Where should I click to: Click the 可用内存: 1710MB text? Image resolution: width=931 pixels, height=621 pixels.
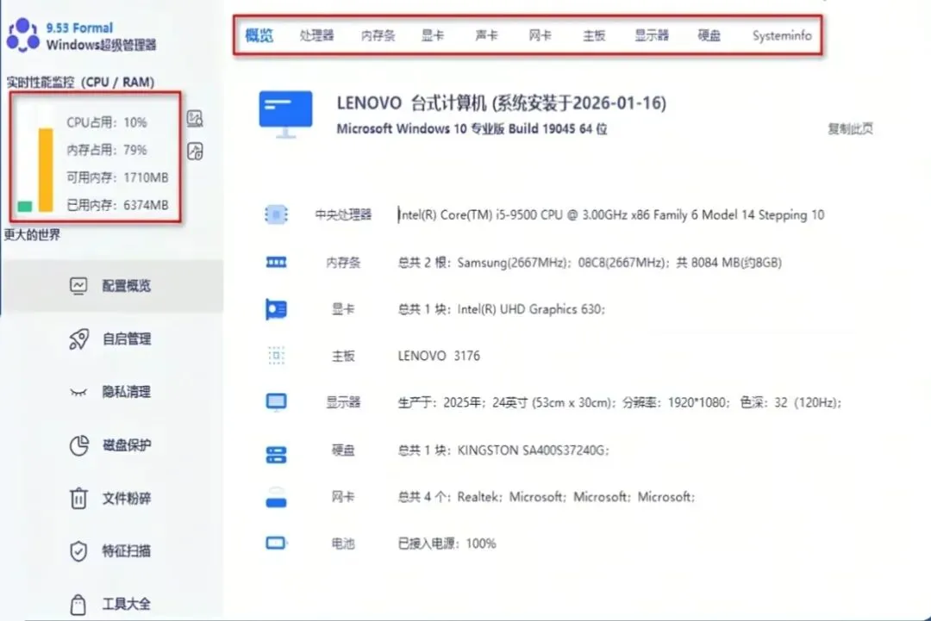(117, 177)
